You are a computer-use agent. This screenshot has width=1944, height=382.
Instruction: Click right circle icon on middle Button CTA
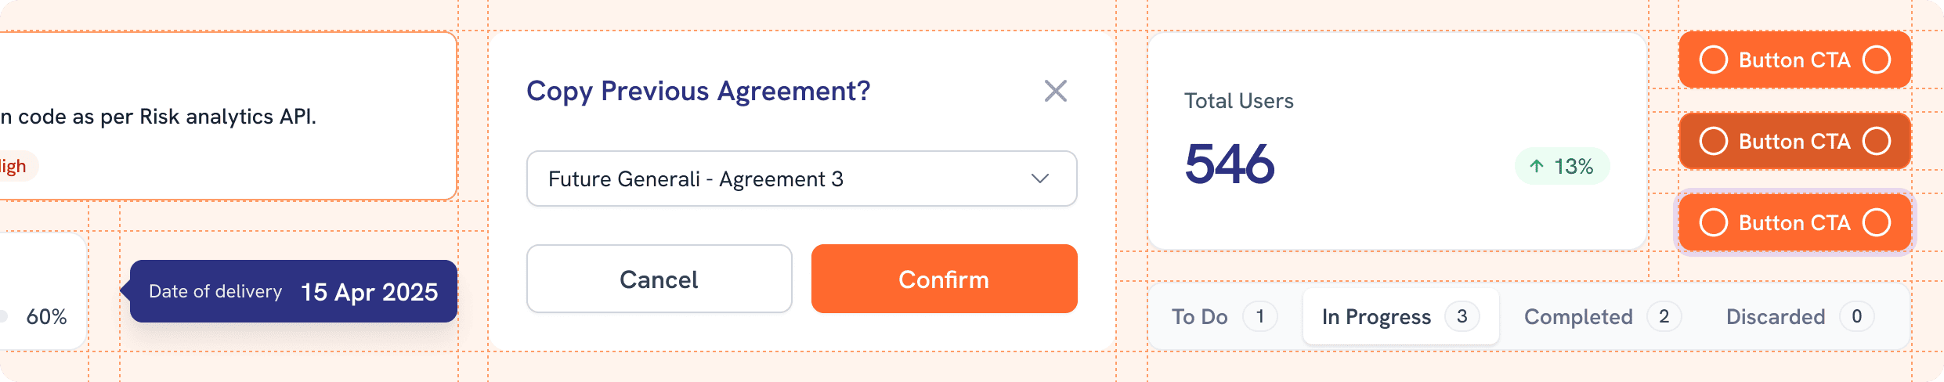[1876, 141]
